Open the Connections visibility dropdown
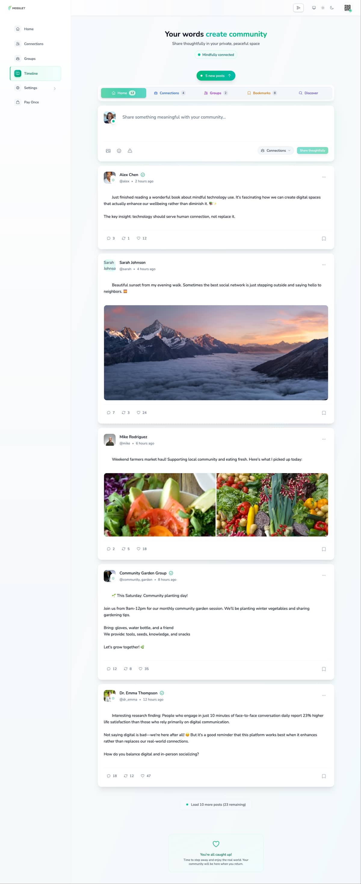 pos(275,150)
